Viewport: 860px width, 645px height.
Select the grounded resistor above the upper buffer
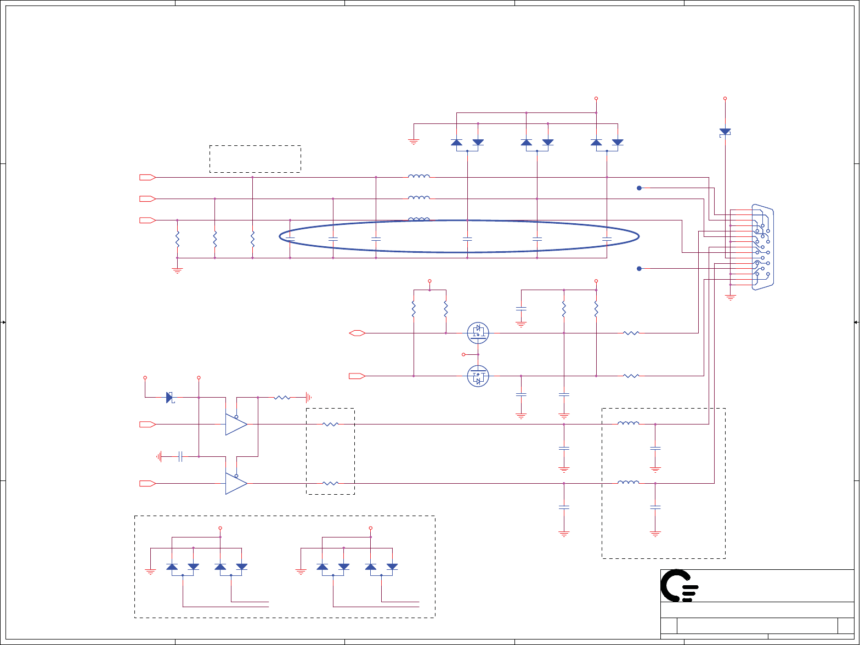pos(282,397)
